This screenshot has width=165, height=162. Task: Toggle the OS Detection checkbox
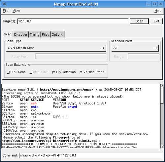coord(64,72)
